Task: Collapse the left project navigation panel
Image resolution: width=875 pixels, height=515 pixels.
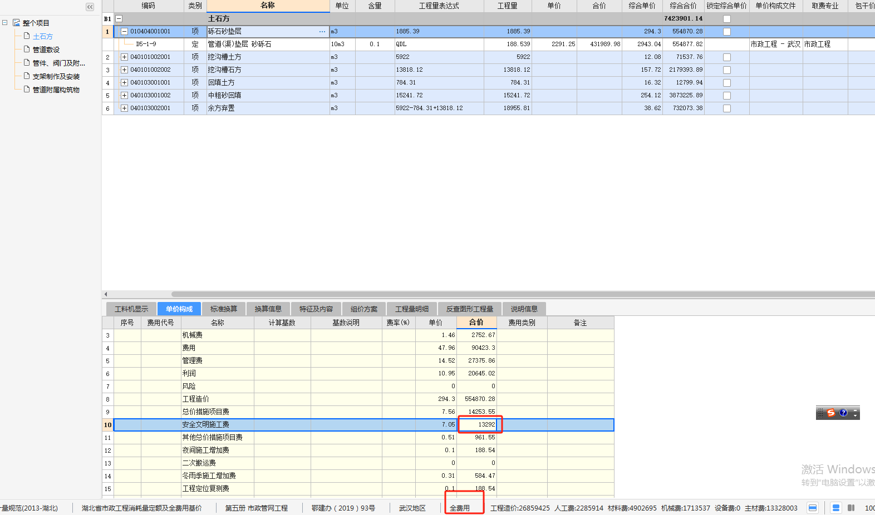Action: click(x=90, y=7)
